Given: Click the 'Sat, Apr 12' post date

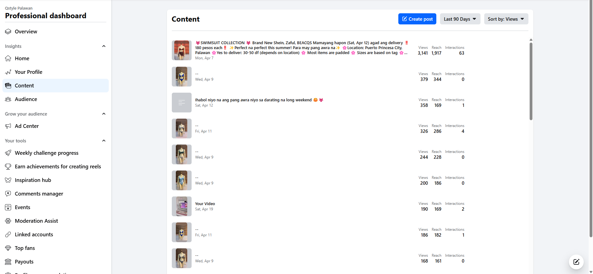Looking at the screenshot, I should (204, 105).
